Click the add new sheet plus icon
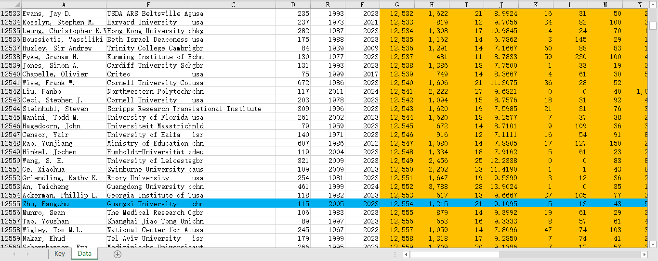Screen dimensions: 658x261 click(117, 254)
